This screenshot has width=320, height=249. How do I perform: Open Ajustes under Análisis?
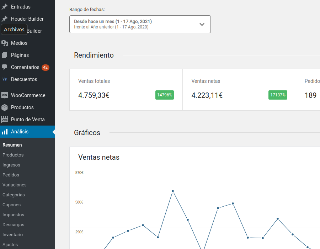10,244
